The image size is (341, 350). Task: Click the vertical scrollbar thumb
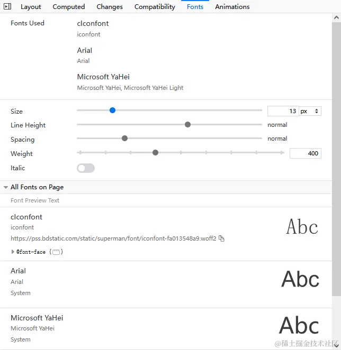[336, 159]
